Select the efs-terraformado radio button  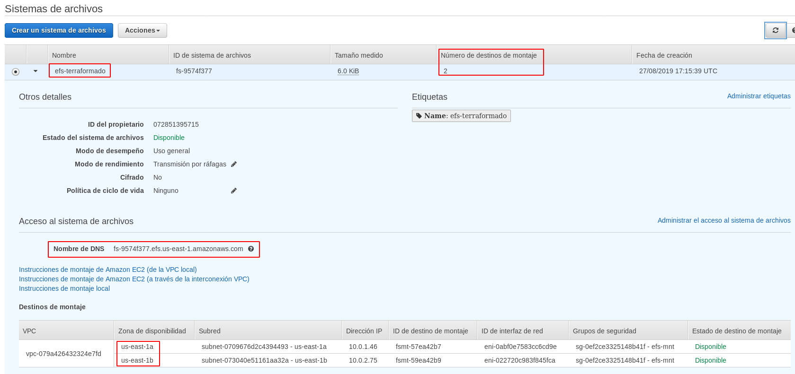point(16,71)
